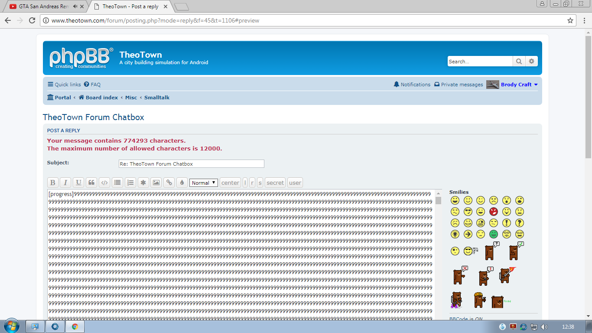Screen dimensions: 592x333
Task: Go to Board index
Action: (x=98, y=98)
